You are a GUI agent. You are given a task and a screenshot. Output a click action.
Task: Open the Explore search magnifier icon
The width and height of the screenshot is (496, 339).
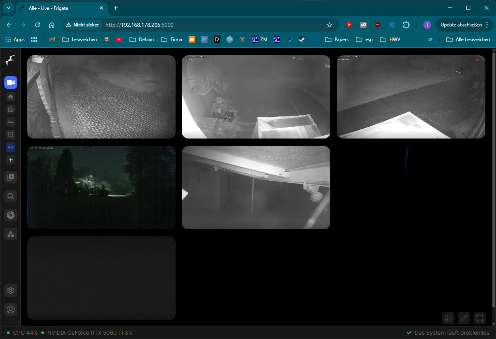tap(11, 196)
